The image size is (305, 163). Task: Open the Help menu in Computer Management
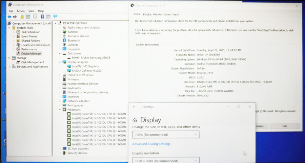point(41,11)
